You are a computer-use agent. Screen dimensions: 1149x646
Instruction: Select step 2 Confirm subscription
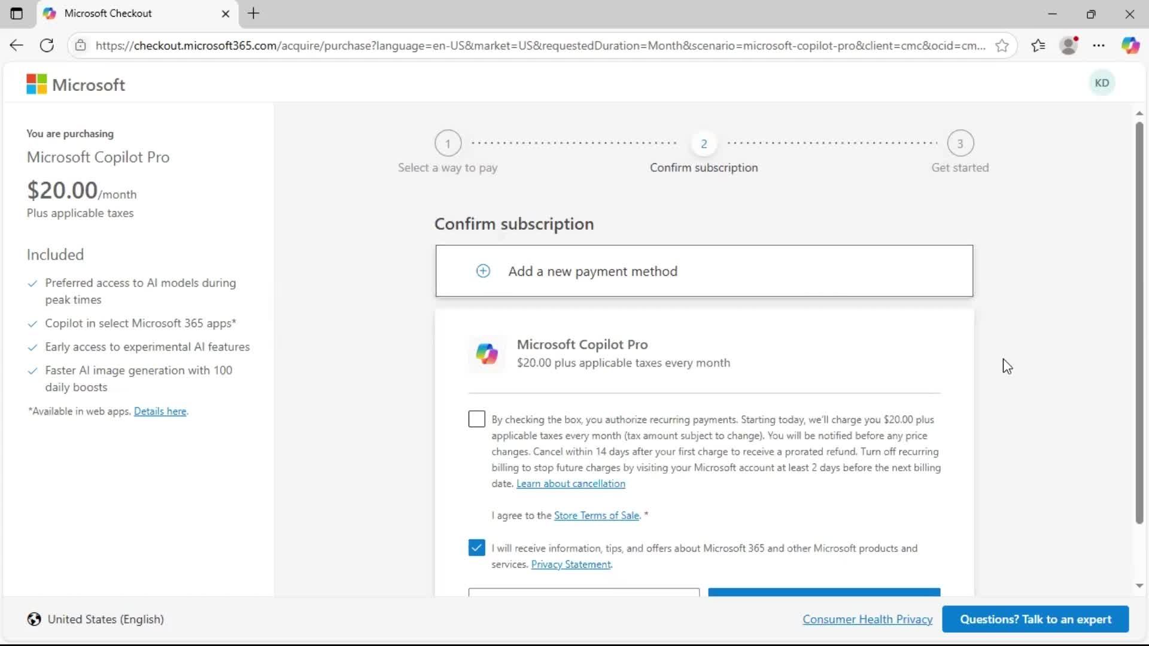(704, 152)
